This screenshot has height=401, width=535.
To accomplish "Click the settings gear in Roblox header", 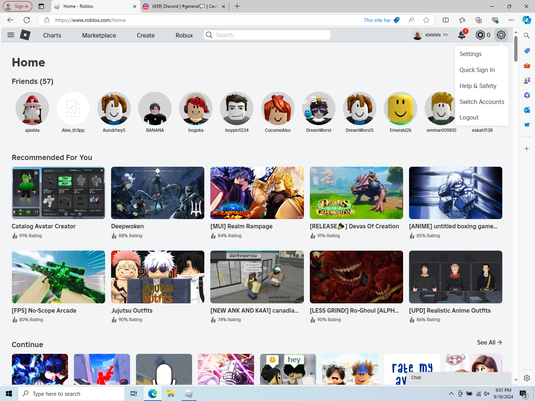I will tap(501, 35).
